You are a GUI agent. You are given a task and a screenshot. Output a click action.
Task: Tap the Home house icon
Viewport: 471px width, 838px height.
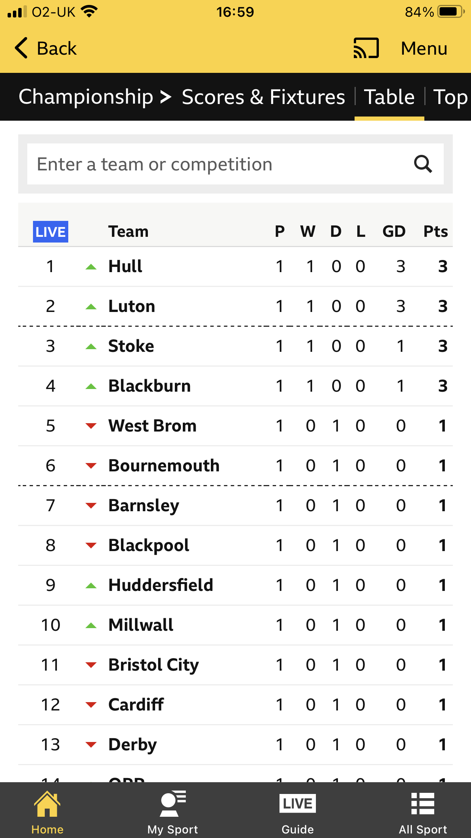tap(47, 805)
